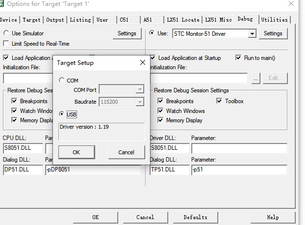This screenshot has height=225, width=305.
Task: Open Settings next to STC Monitor-51 Driver
Action: click(273, 33)
